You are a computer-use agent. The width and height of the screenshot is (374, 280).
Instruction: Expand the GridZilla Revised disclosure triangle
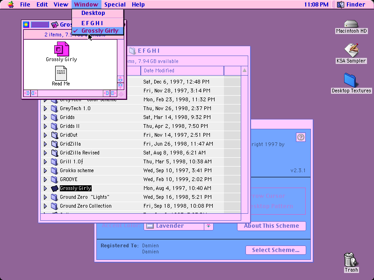click(x=45, y=153)
